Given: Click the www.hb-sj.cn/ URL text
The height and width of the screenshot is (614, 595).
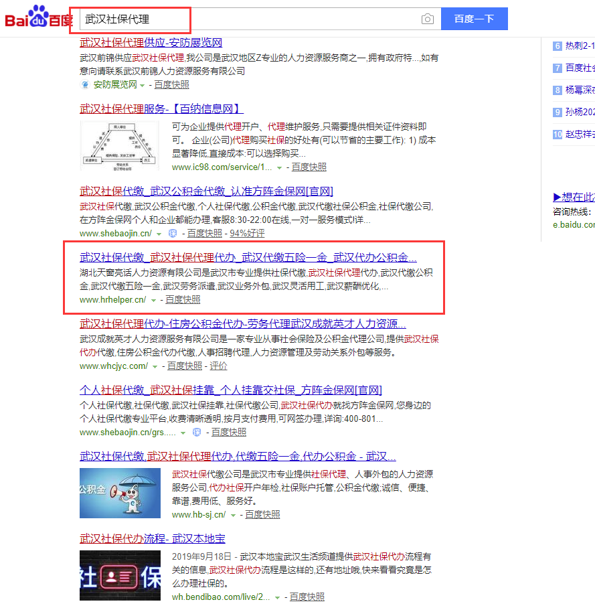Looking at the screenshot, I should [x=199, y=514].
